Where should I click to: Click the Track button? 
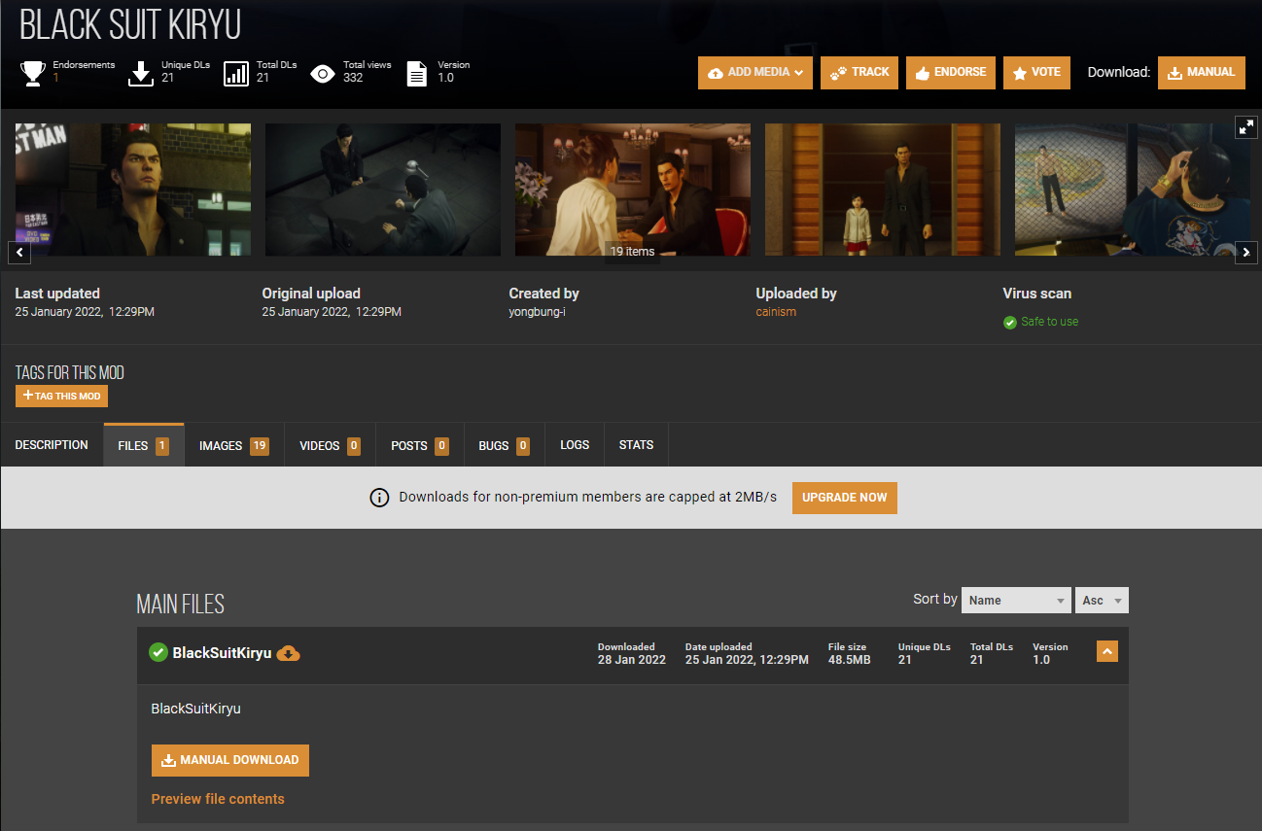pyautogui.click(x=859, y=73)
